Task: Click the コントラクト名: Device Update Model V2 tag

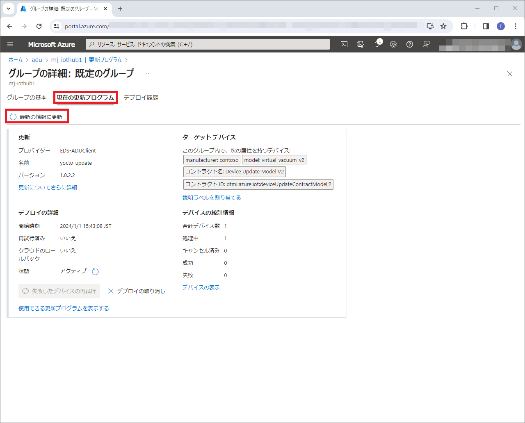Action: [x=235, y=171]
